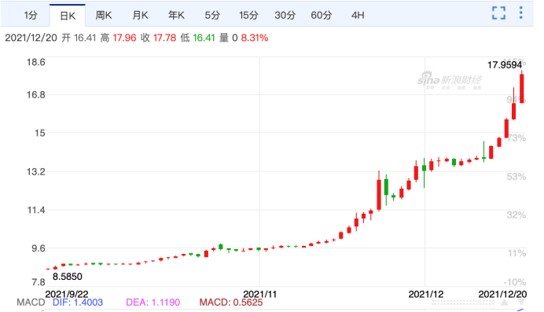
Task: Click the 2021/9/22 x-axis start date
Action: 67,294
